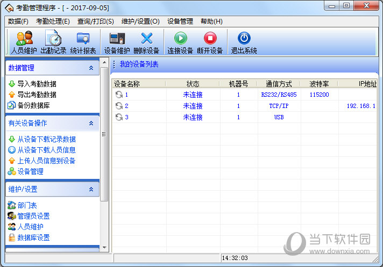Image resolution: width=383 pixels, height=267 pixels.
Task: Click red 断开设备 stop icon
Action: (x=210, y=38)
